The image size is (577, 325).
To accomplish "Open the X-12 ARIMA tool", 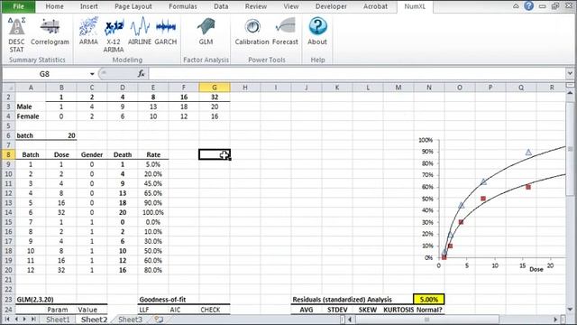I will (x=114, y=35).
